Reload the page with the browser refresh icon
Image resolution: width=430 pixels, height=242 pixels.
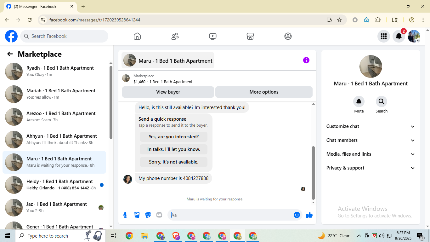click(x=30, y=20)
